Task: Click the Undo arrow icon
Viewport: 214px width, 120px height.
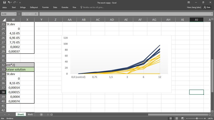Action: coord(9,2)
